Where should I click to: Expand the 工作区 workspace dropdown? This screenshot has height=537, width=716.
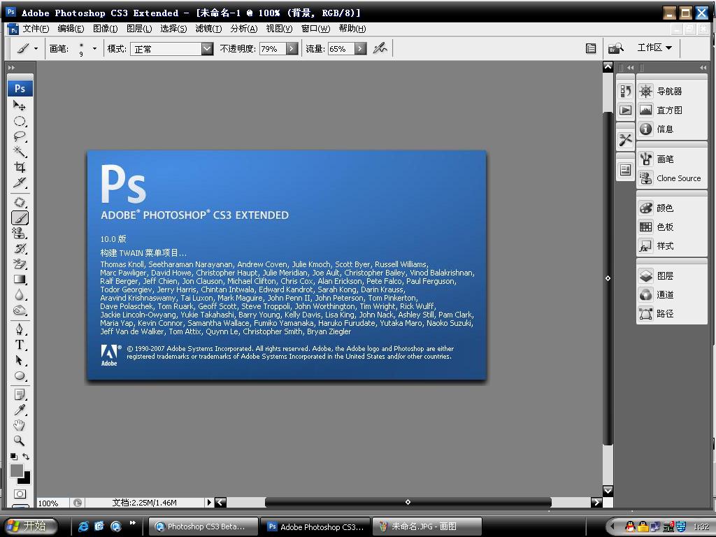(x=654, y=48)
